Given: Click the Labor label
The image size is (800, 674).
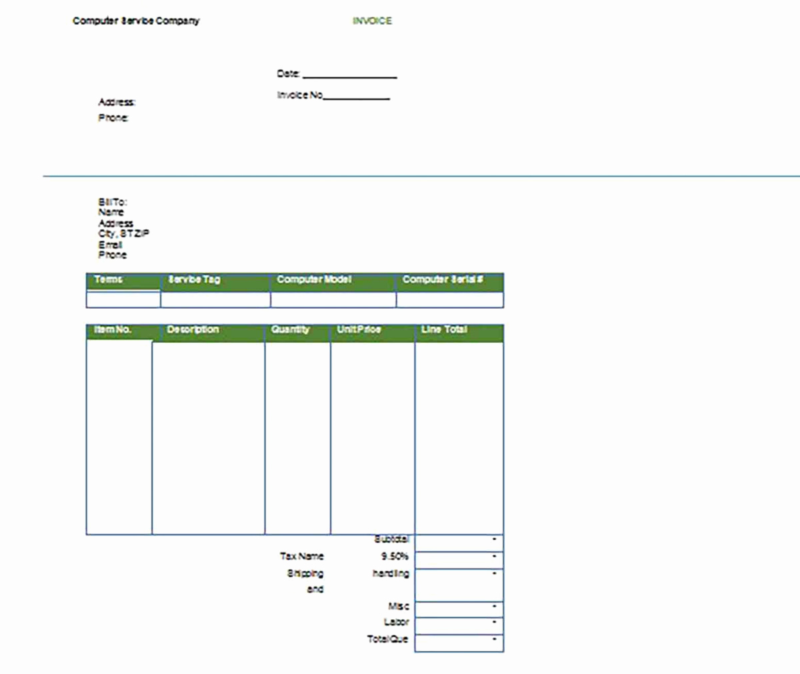Looking at the screenshot, I should 397,622.
